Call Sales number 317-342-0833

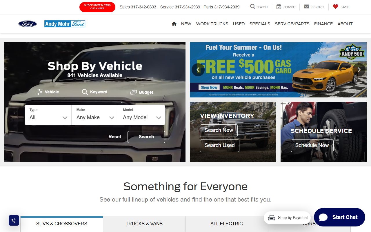138,7
